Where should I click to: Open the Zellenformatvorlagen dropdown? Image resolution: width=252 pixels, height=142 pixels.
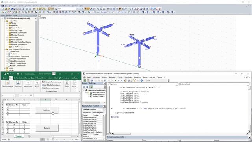[x=51, y=88]
